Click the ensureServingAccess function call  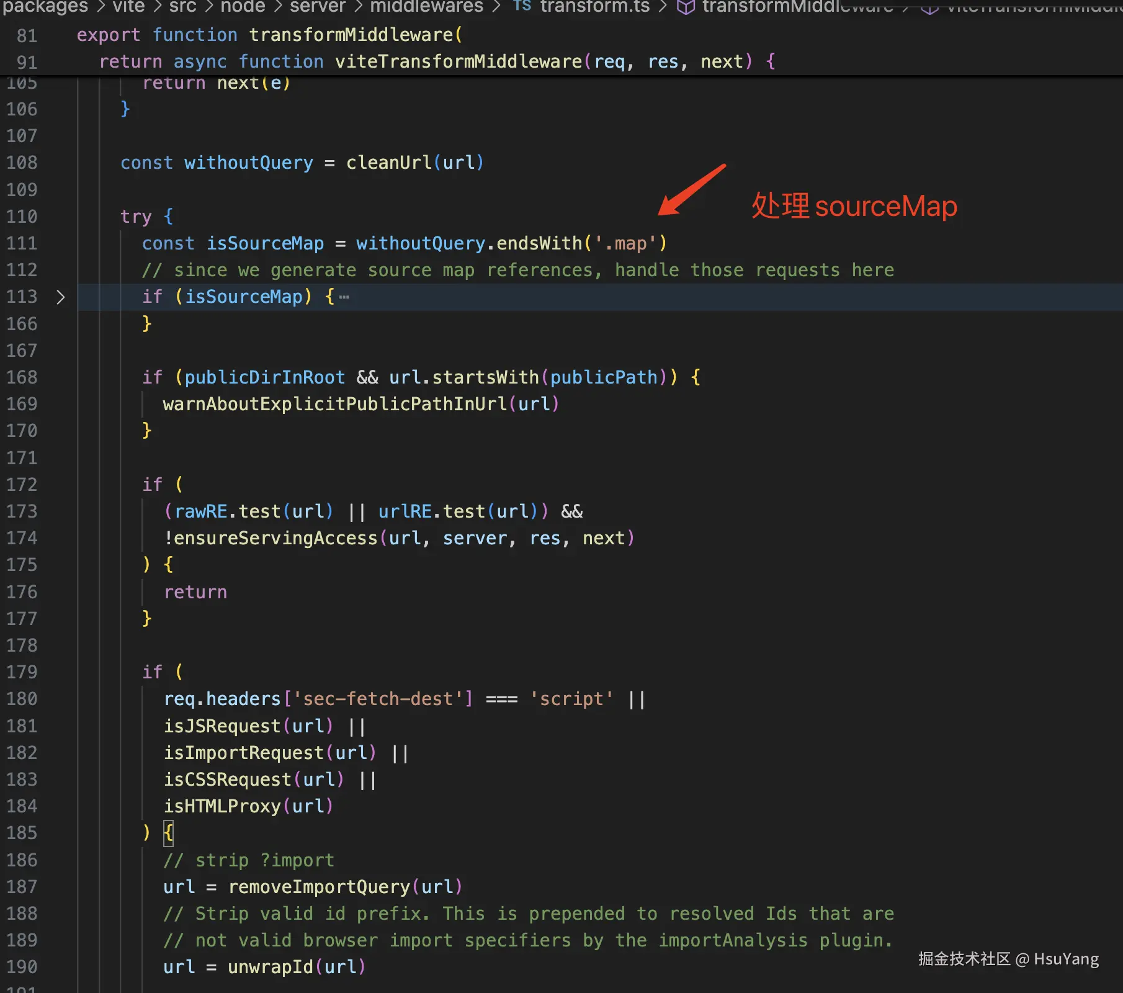(x=275, y=538)
